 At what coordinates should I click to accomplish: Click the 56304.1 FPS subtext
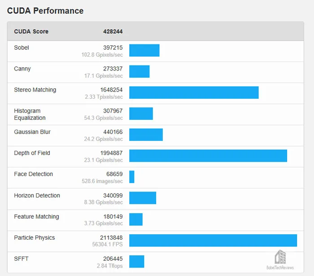click(x=107, y=244)
